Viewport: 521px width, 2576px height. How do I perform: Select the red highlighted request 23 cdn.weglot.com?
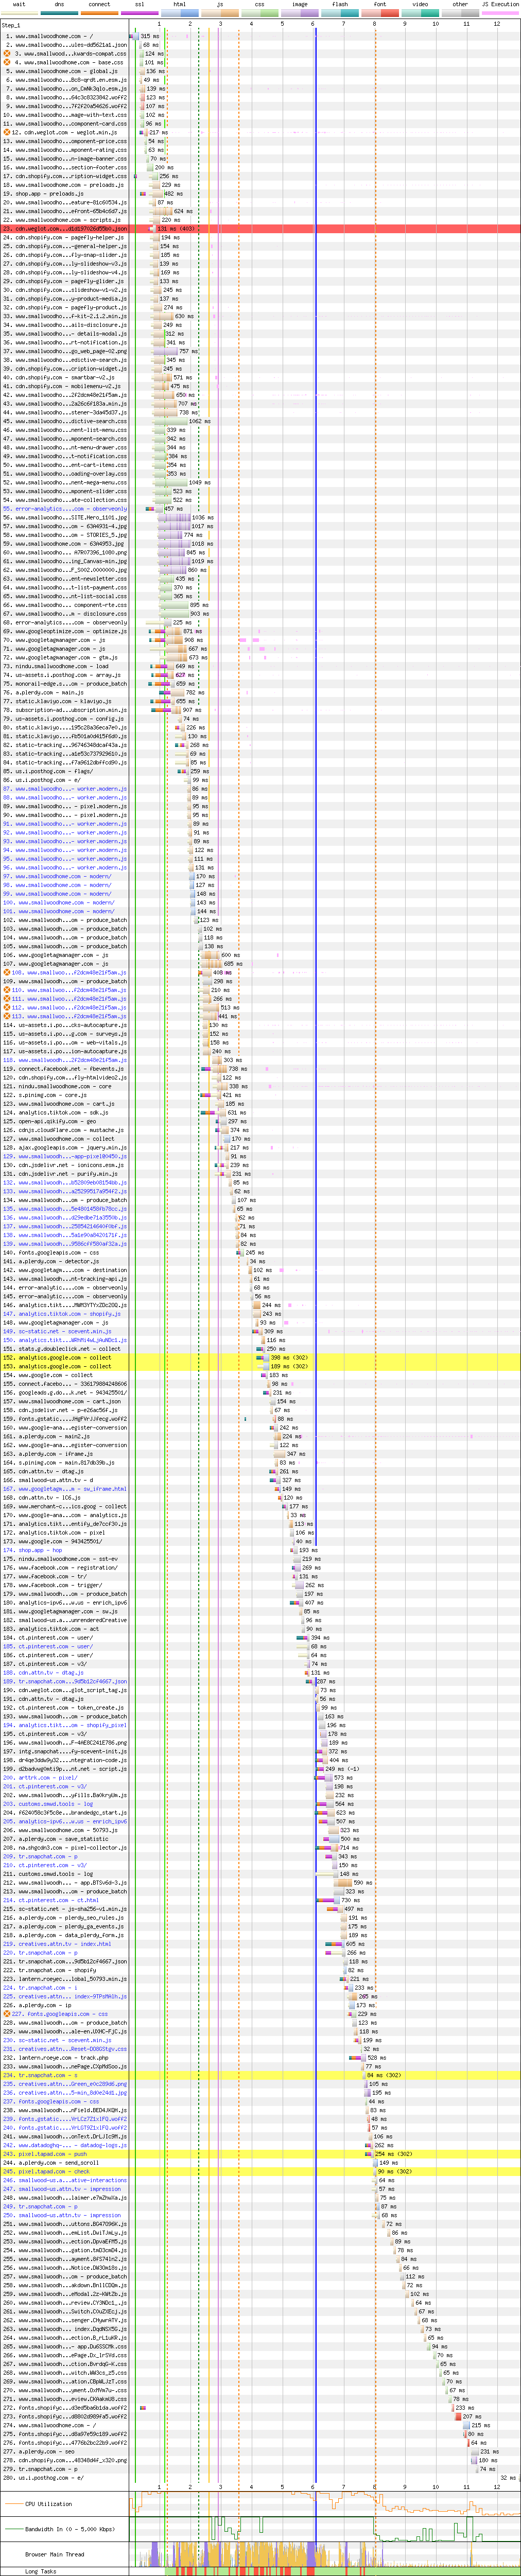pyautogui.click(x=70, y=229)
